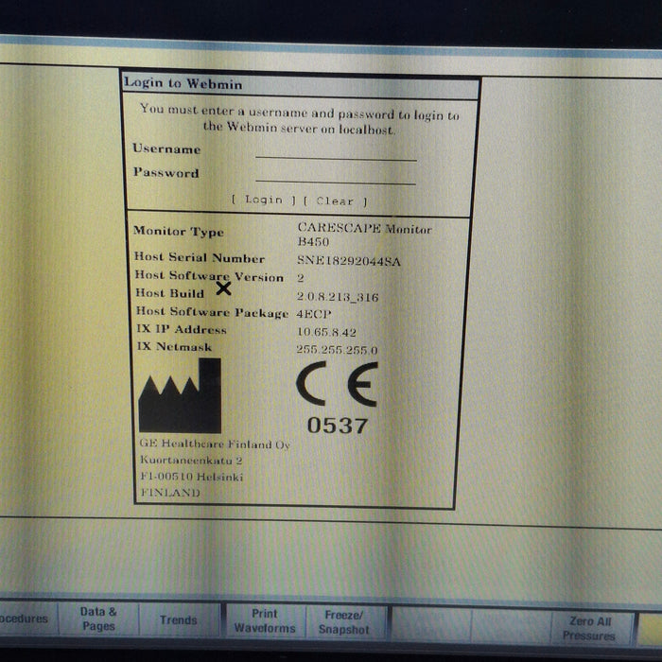662x662 pixels.
Task: Click GE Healthcare Finland Oy text
Action: [215, 444]
